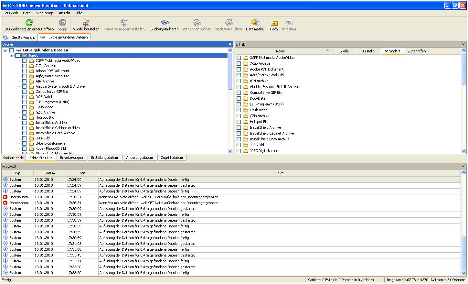Click the folder icon for 'Flash Video' in Inhalt
Screen dimensions: 468x284
(246, 110)
